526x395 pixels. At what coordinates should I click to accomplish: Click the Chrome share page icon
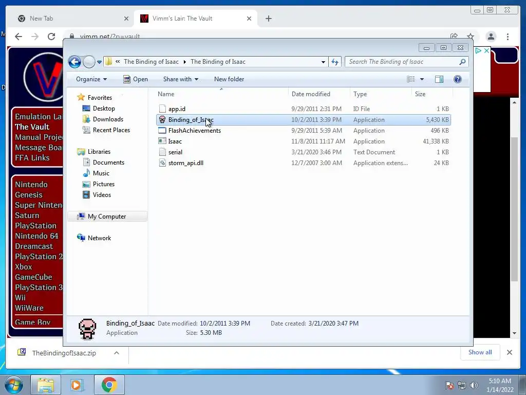click(x=454, y=36)
